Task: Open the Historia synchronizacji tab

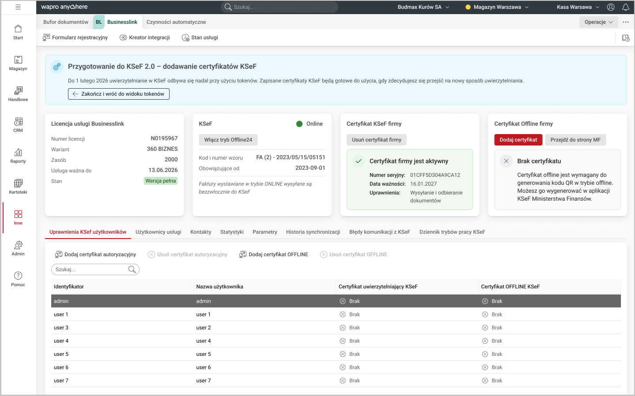Action: click(x=313, y=232)
